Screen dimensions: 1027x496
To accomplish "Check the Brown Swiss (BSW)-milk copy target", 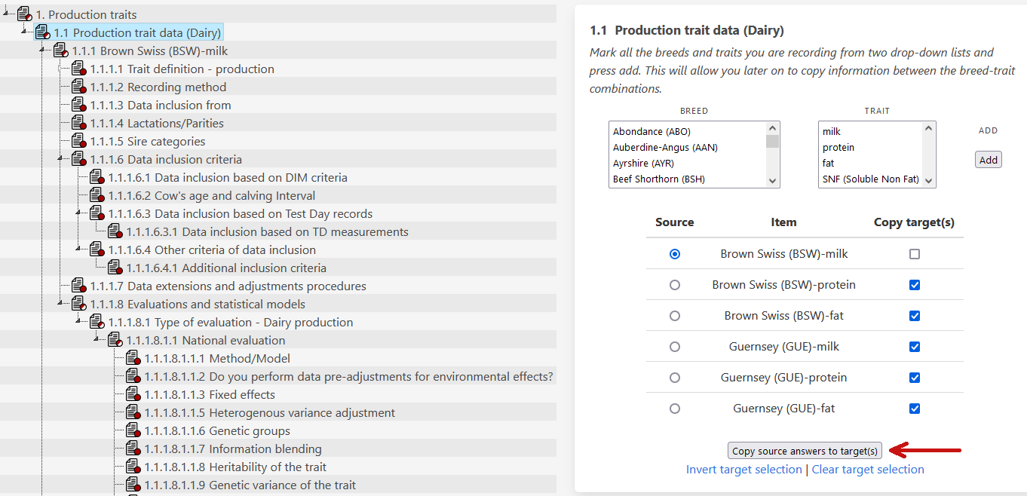I will click(x=915, y=254).
